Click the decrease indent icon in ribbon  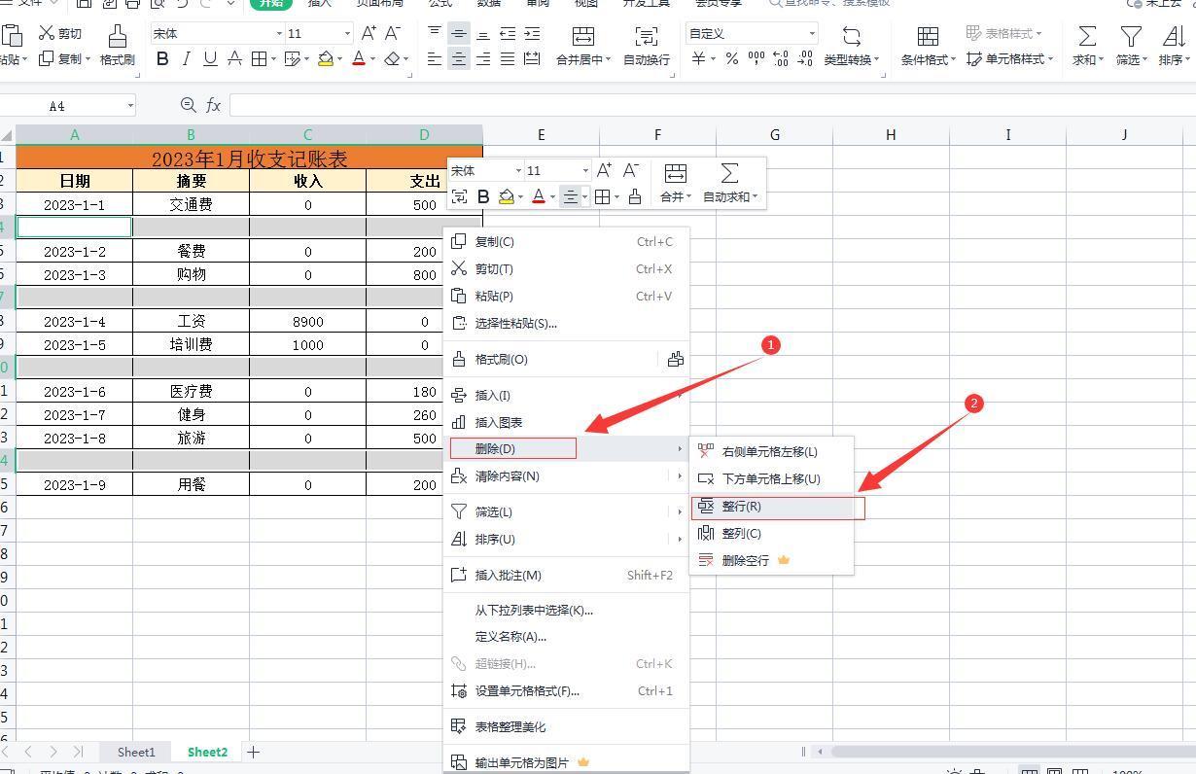pyautogui.click(x=508, y=33)
